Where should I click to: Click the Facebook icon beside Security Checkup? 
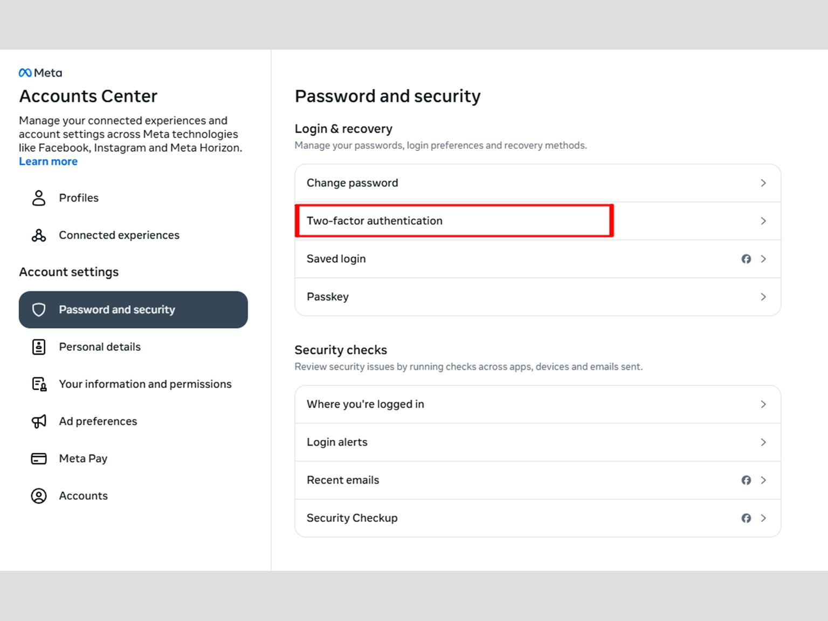click(746, 518)
